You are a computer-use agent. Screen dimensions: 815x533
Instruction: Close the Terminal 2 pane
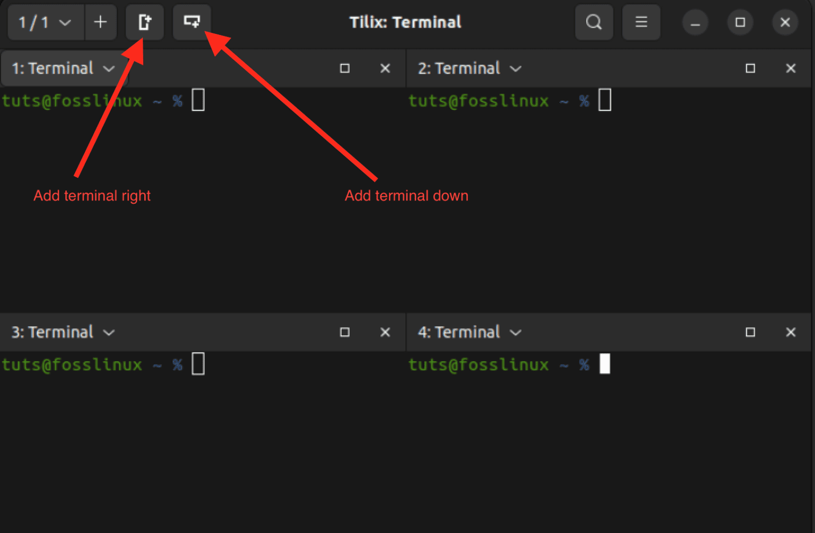click(x=791, y=68)
